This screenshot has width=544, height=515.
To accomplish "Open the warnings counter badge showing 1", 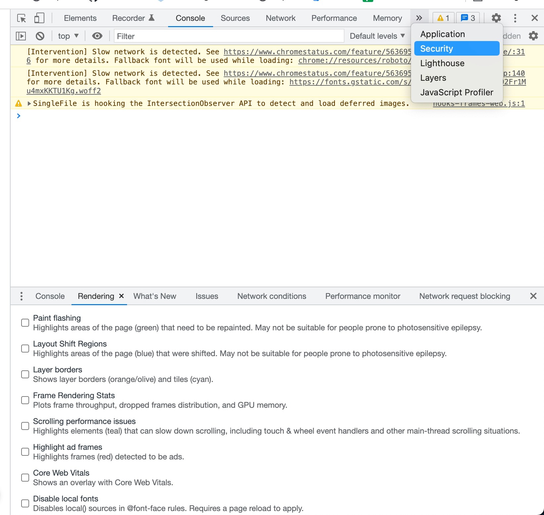I will (x=443, y=18).
